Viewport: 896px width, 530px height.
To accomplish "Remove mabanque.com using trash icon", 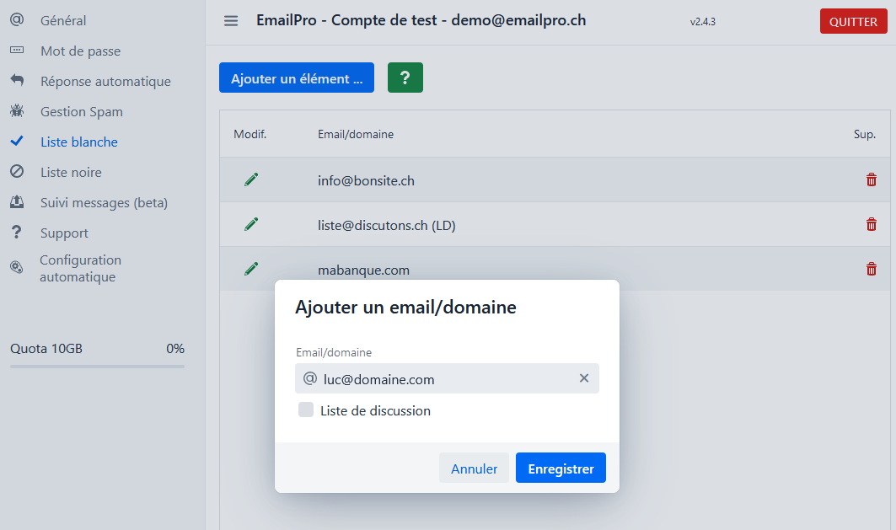I will [872, 269].
